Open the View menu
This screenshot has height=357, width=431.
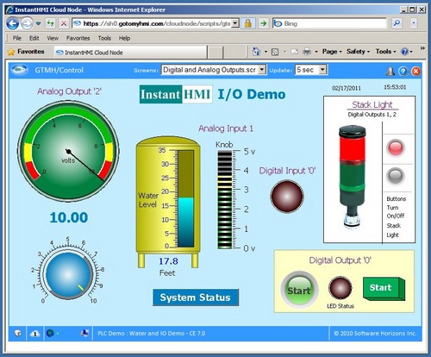click(x=53, y=38)
